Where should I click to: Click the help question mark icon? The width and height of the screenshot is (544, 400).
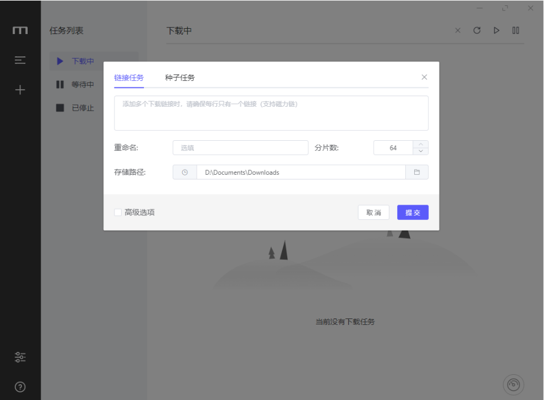pos(20,387)
